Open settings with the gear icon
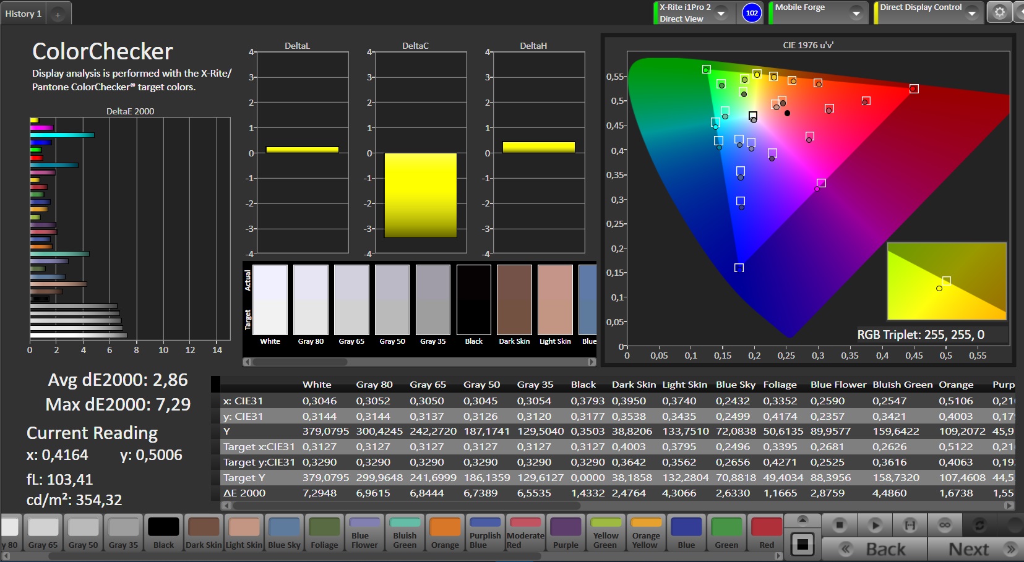 point(999,12)
